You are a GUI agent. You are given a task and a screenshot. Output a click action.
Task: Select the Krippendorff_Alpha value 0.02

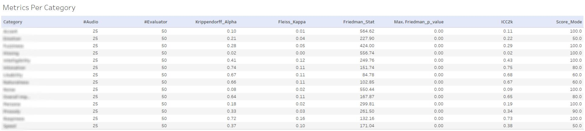231,53
